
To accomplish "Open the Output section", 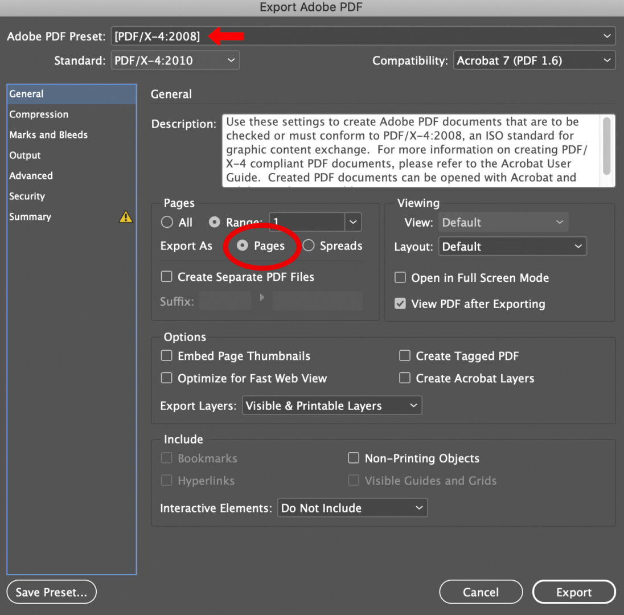I will coord(72,155).
